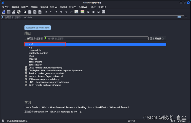191x123 pixels.
Task: Click into the display filter input field
Action: click(x=90, y=17)
